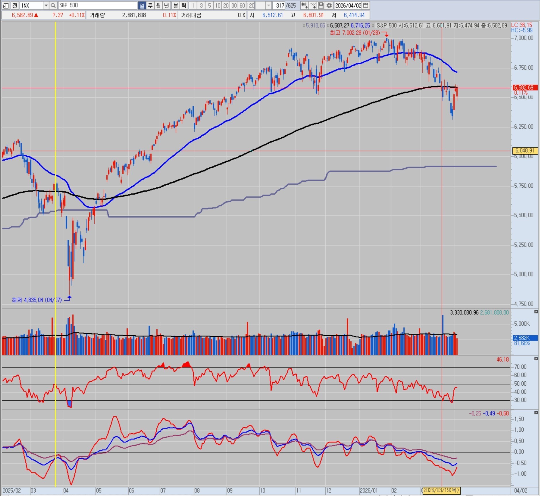Edit the INX symbol code field
The image size is (540, 496).
click(32, 5)
